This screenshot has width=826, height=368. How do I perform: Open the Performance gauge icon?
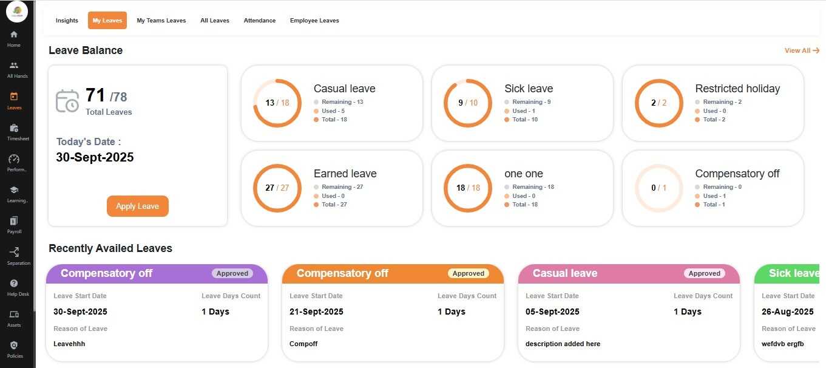14,159
